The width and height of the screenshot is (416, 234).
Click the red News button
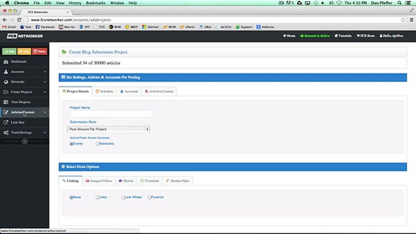(39, 51)
